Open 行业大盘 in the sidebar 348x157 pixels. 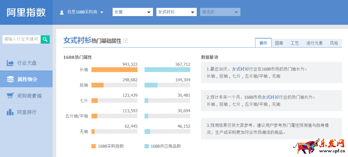[x=26, y=63]
